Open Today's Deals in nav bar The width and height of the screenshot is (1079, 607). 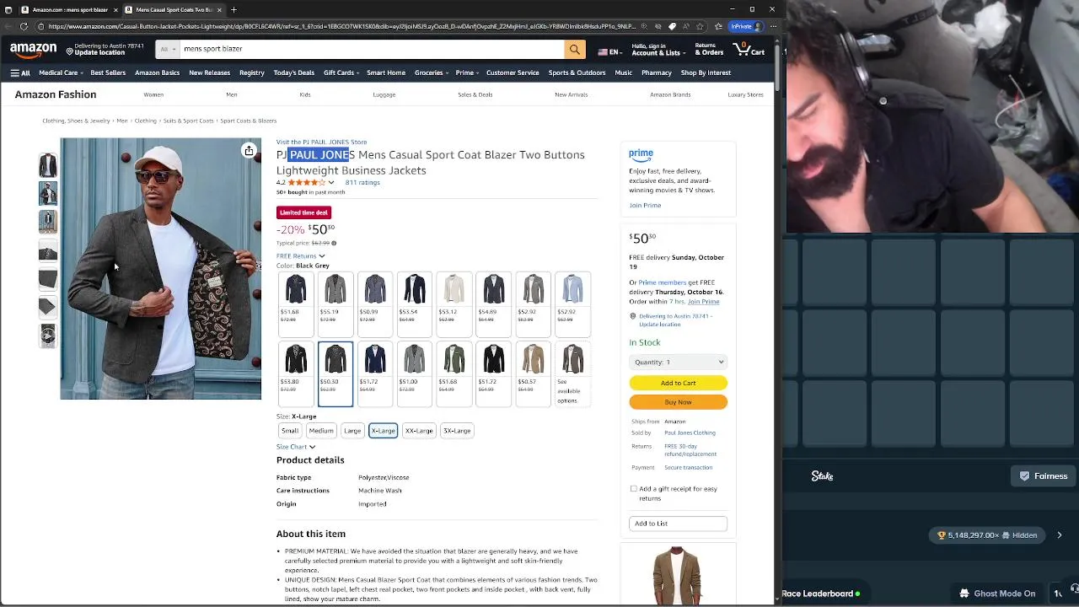click(294, 73)
